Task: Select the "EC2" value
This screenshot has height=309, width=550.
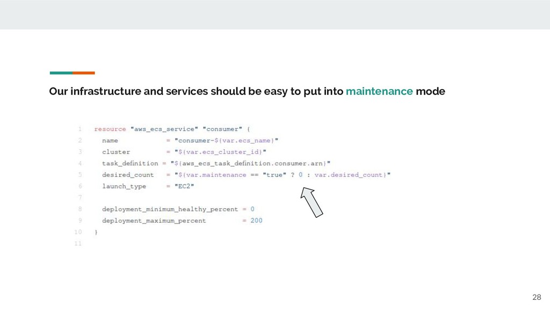Action: [184, 186]
